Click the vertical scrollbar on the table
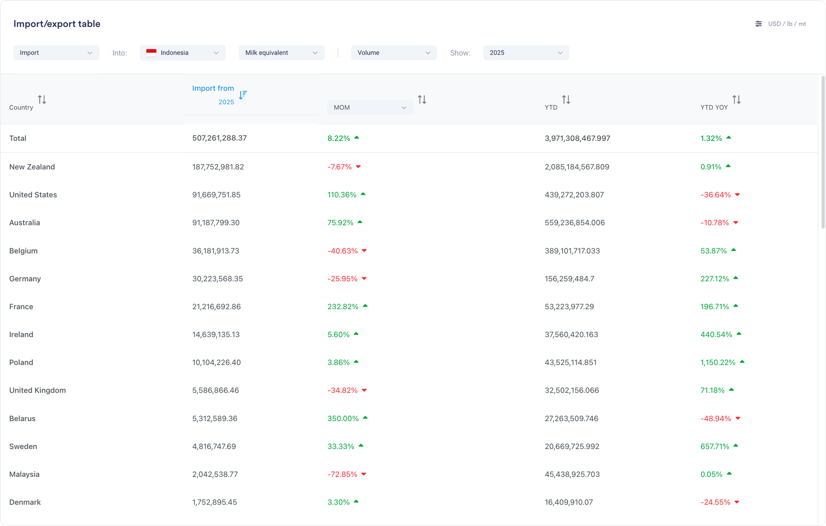 coord(823,152)
